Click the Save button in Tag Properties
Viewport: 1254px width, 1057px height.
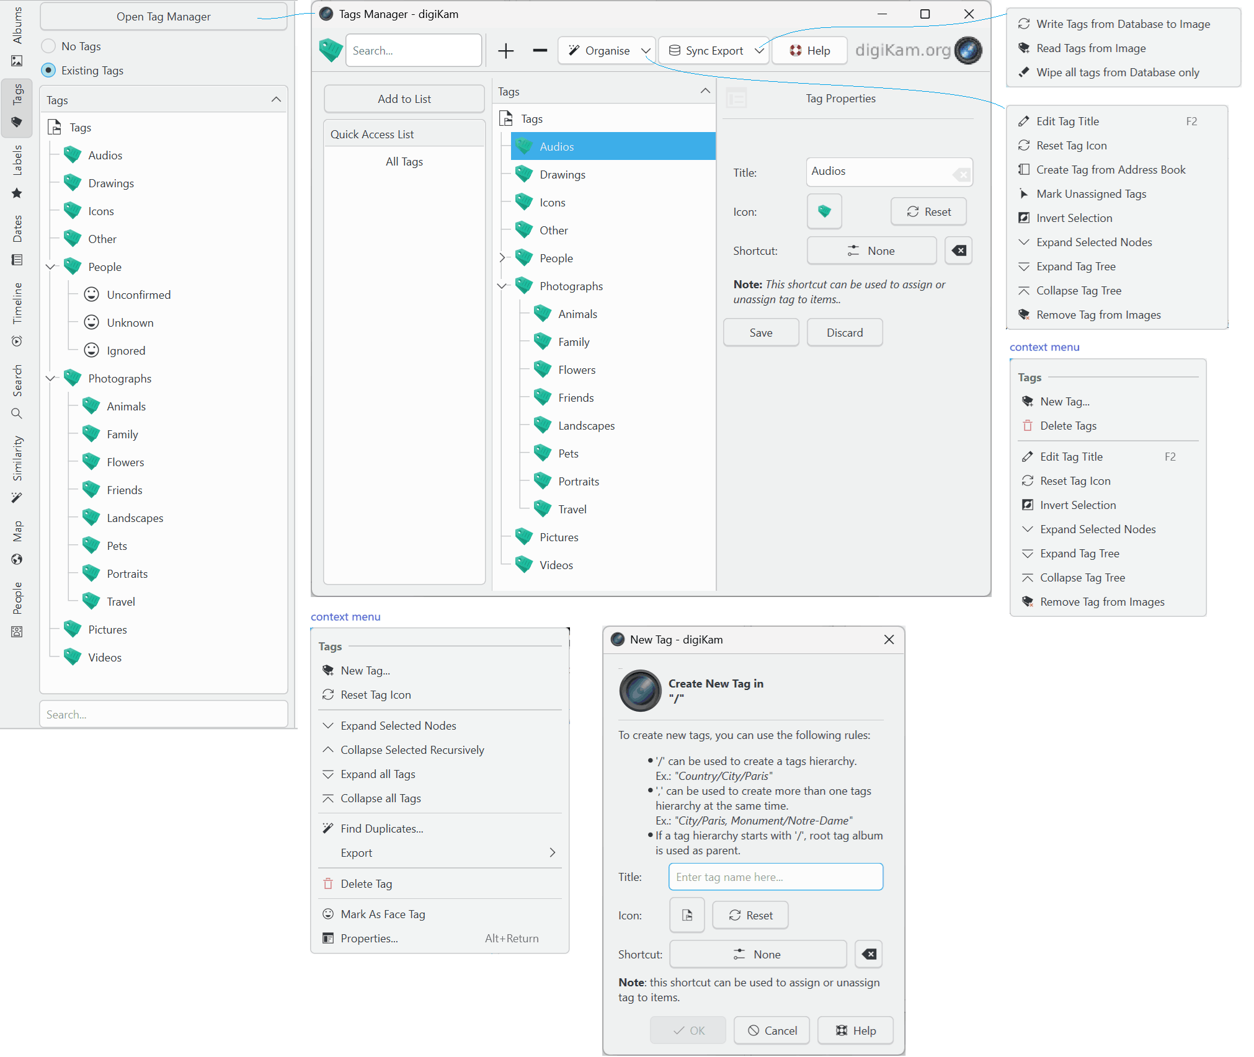click(760, 333)
